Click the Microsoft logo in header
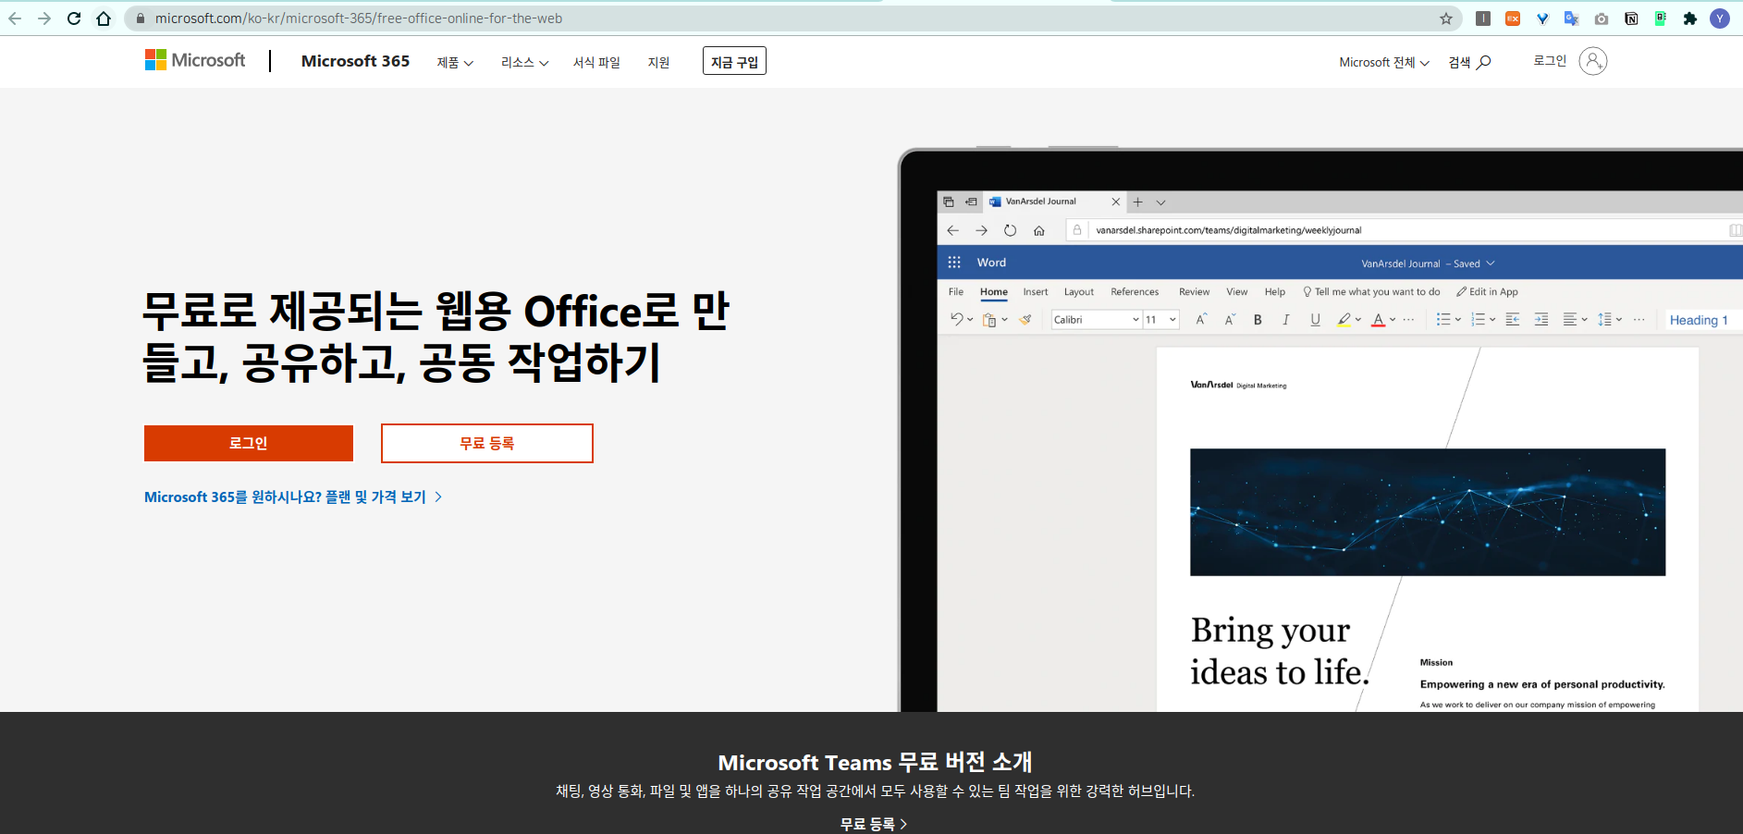The image size is (1743, 834). click(x=195, y=60)
